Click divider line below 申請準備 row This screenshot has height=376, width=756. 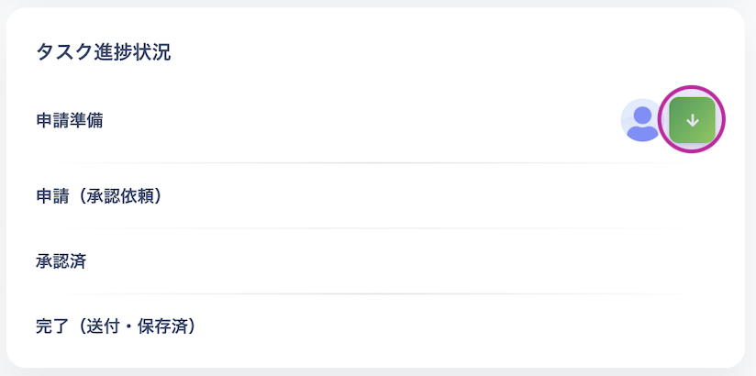(x=376, y=163)
